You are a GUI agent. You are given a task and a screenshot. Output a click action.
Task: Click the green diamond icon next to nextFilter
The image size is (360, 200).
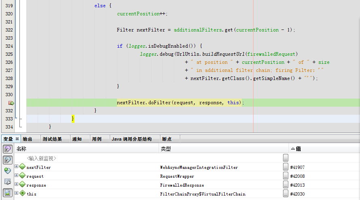pos(22,166)
